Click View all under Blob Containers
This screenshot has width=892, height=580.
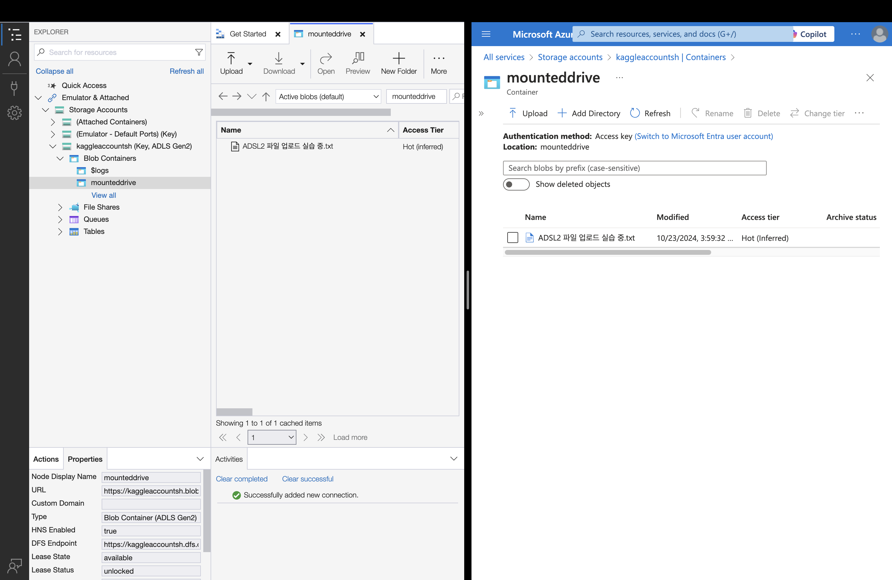104,195
